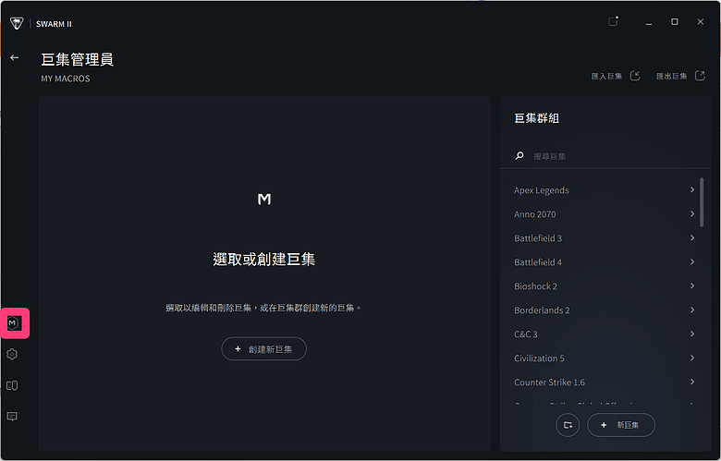The width and height of the screenshot is (721, 461).
Task: Click 匯入巨集 import label
Action: coord(606,77)
